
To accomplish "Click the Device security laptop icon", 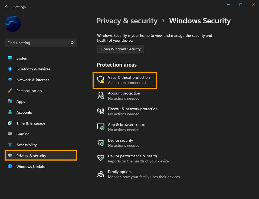I will (101, 143).
